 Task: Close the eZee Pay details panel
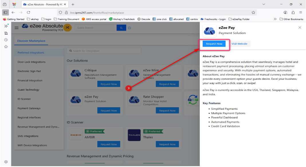click(300, 27)
